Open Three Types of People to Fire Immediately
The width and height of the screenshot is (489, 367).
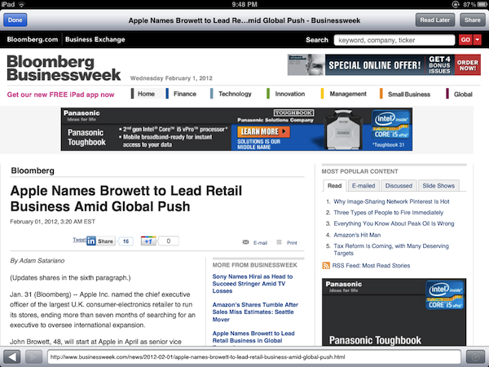388,213
